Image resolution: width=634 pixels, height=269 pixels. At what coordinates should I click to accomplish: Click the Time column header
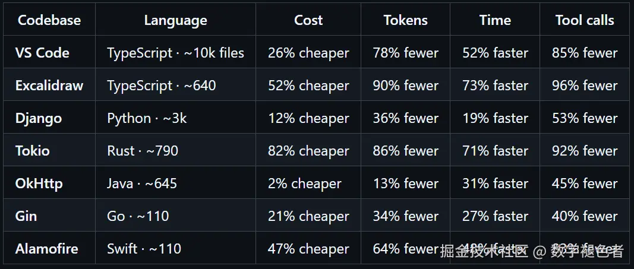[x=495, y=20]
